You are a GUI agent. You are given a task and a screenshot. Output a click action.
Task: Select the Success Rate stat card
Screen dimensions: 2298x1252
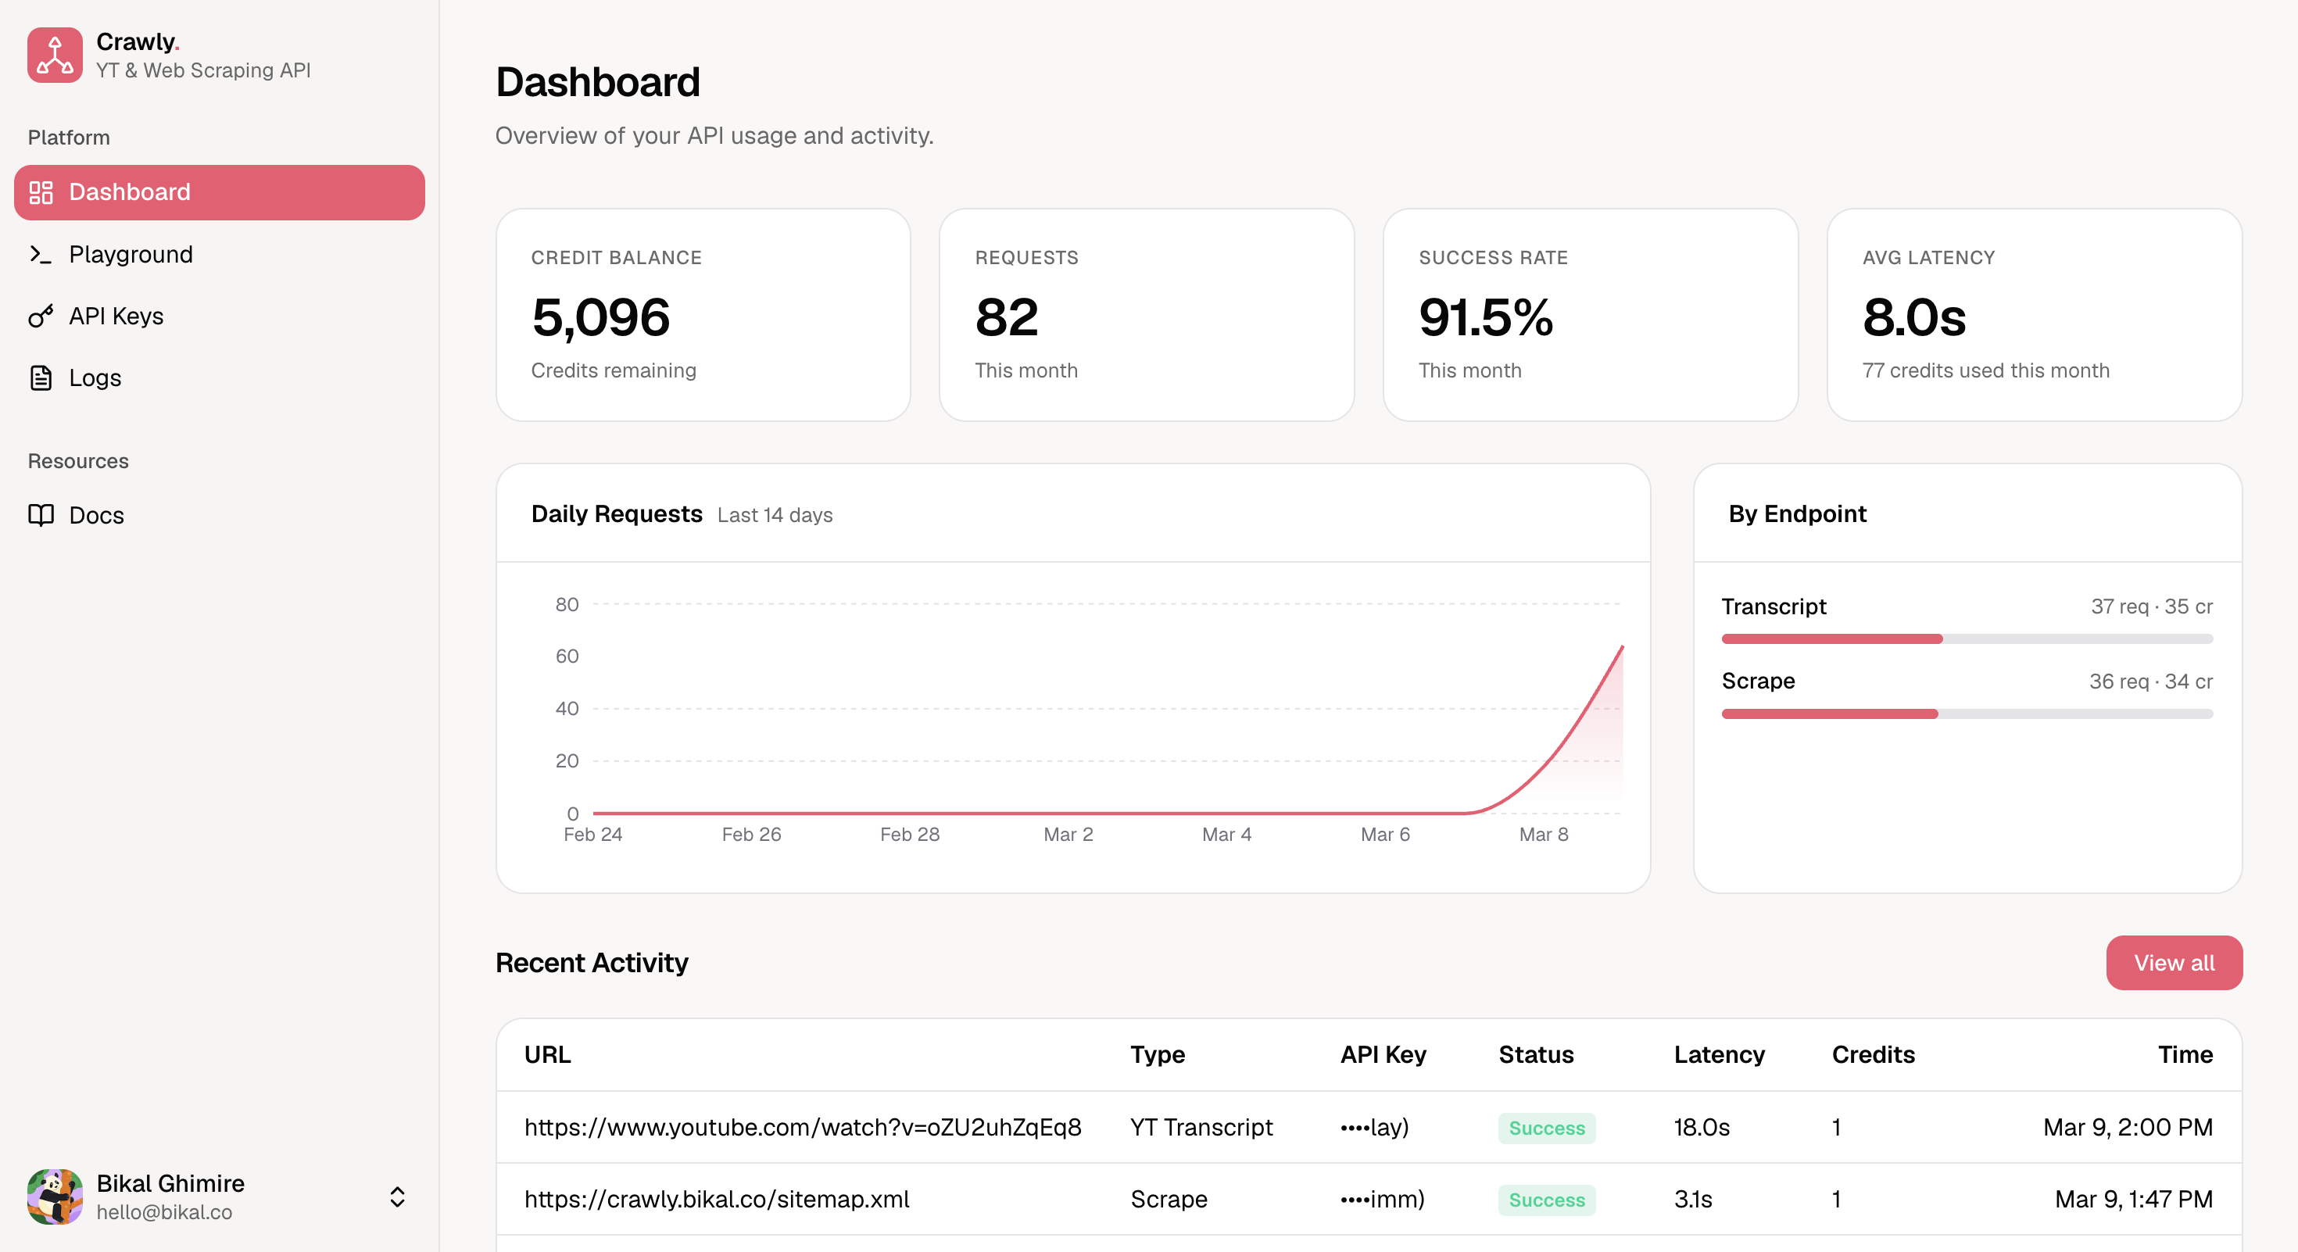tap(1590, 315)
